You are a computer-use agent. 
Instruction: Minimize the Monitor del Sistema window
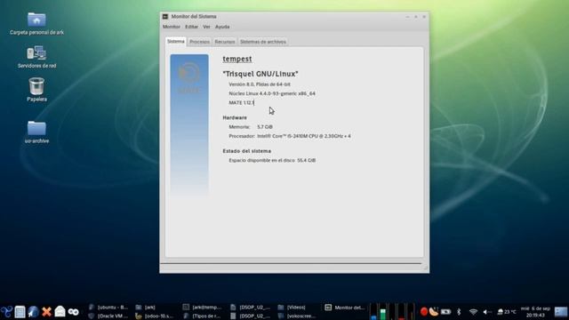coord(407,17)
